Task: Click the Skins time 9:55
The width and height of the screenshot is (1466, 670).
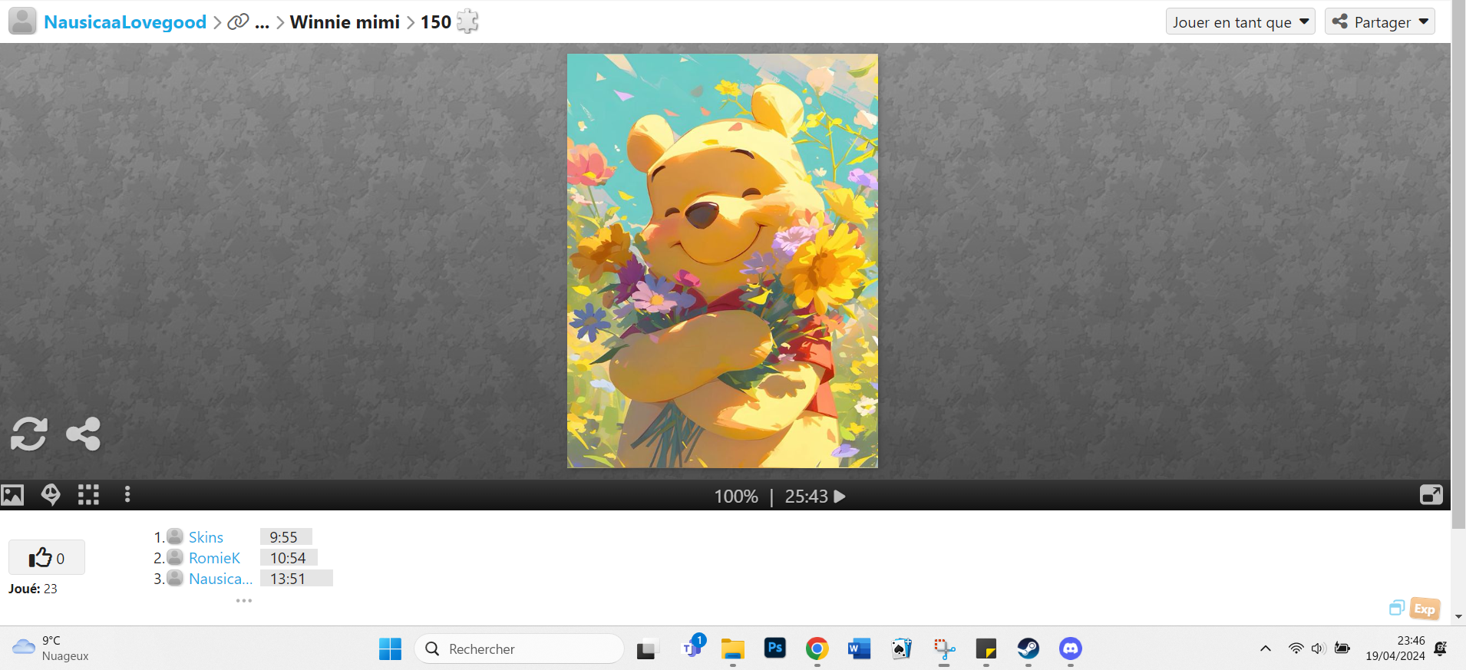Action: coord(283,537)
